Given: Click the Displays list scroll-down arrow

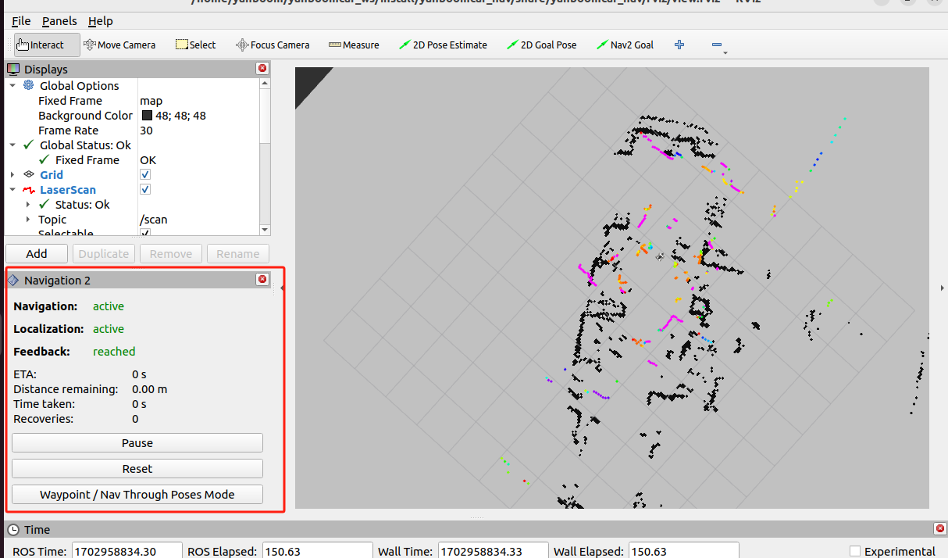Looking at the screenshot, I should pos(265,230).
